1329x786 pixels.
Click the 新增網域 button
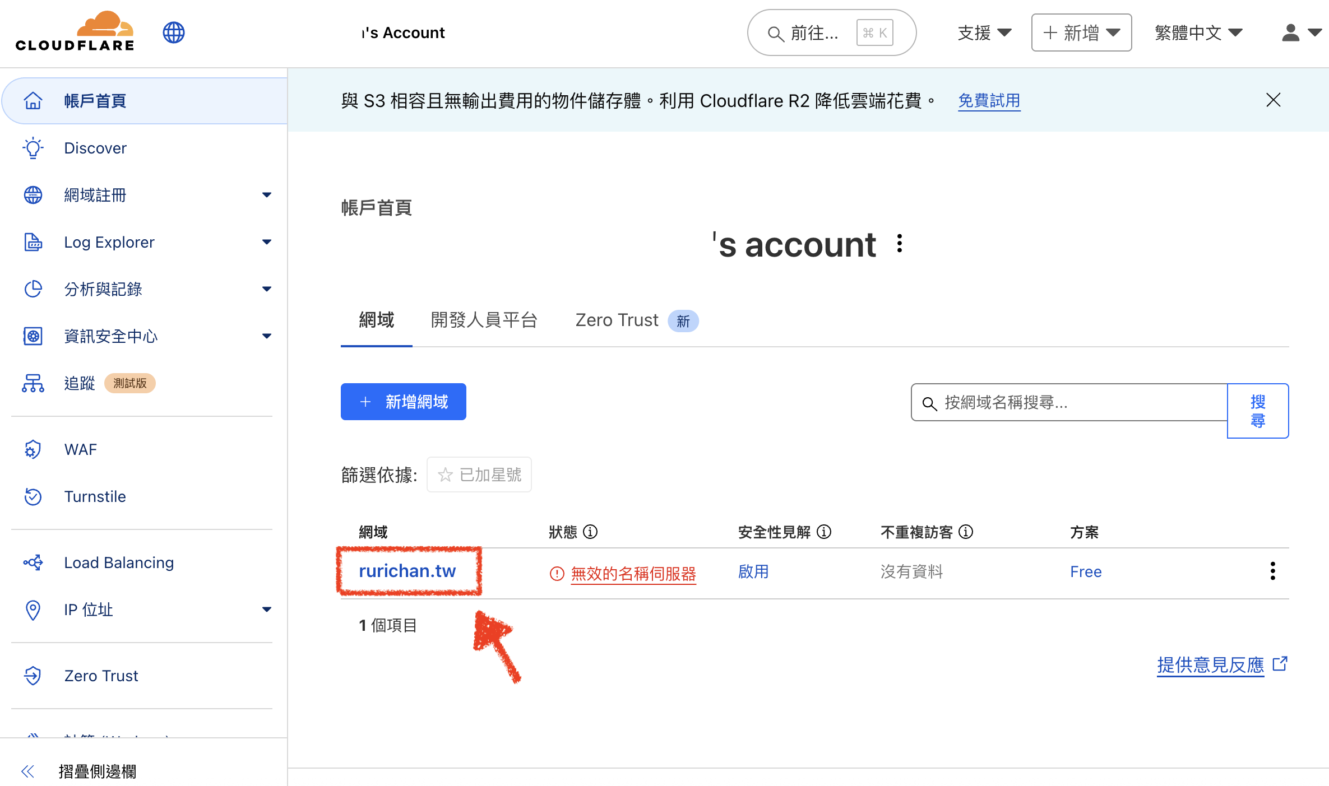point(404,402)
